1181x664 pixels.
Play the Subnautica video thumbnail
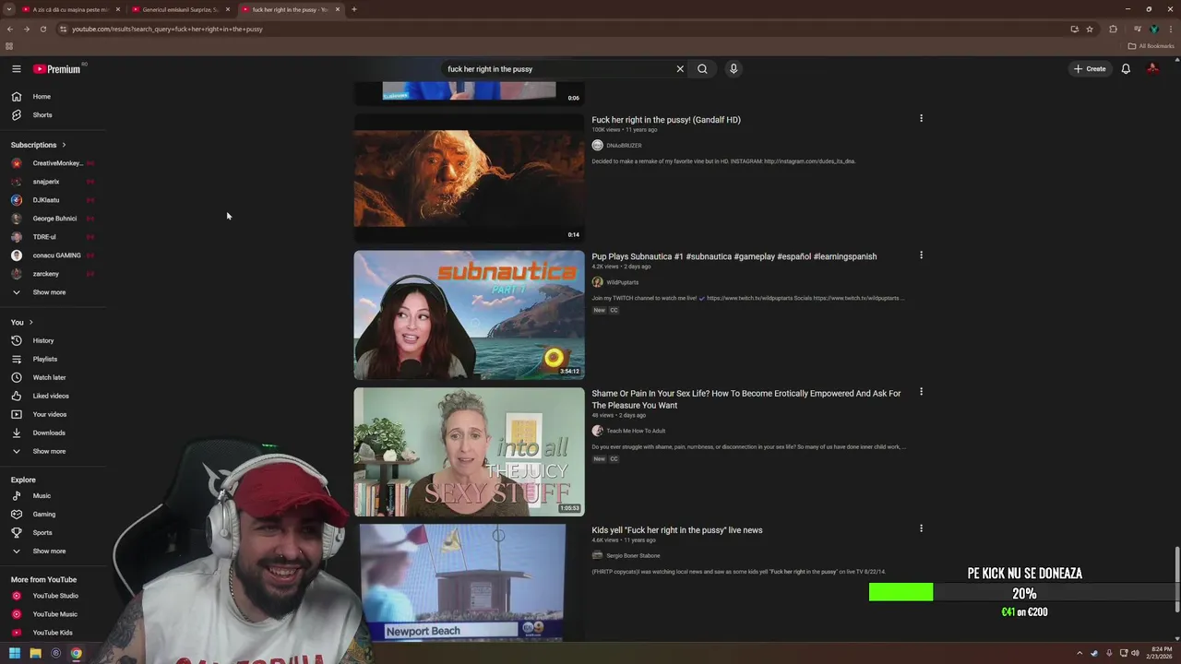469,315
